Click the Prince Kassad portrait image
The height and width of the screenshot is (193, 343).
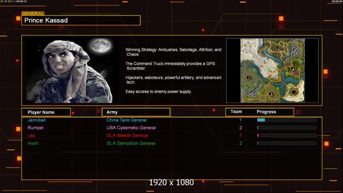click(73, 70)
